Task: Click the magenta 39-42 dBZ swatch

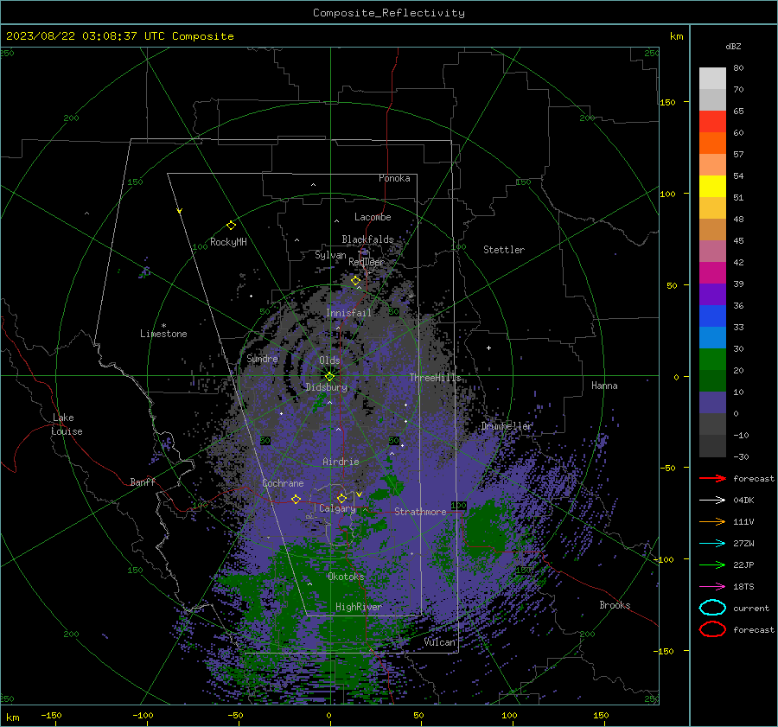Action: tap(712, 273)
